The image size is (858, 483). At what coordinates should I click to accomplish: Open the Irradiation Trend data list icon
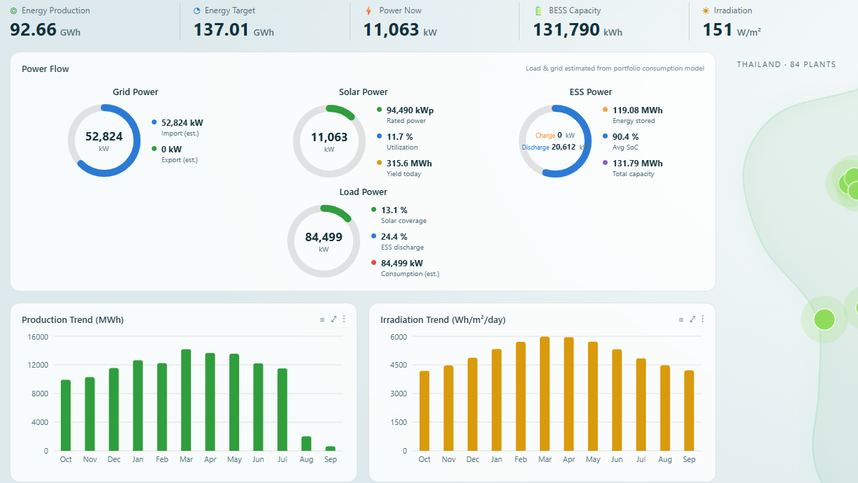681,319
